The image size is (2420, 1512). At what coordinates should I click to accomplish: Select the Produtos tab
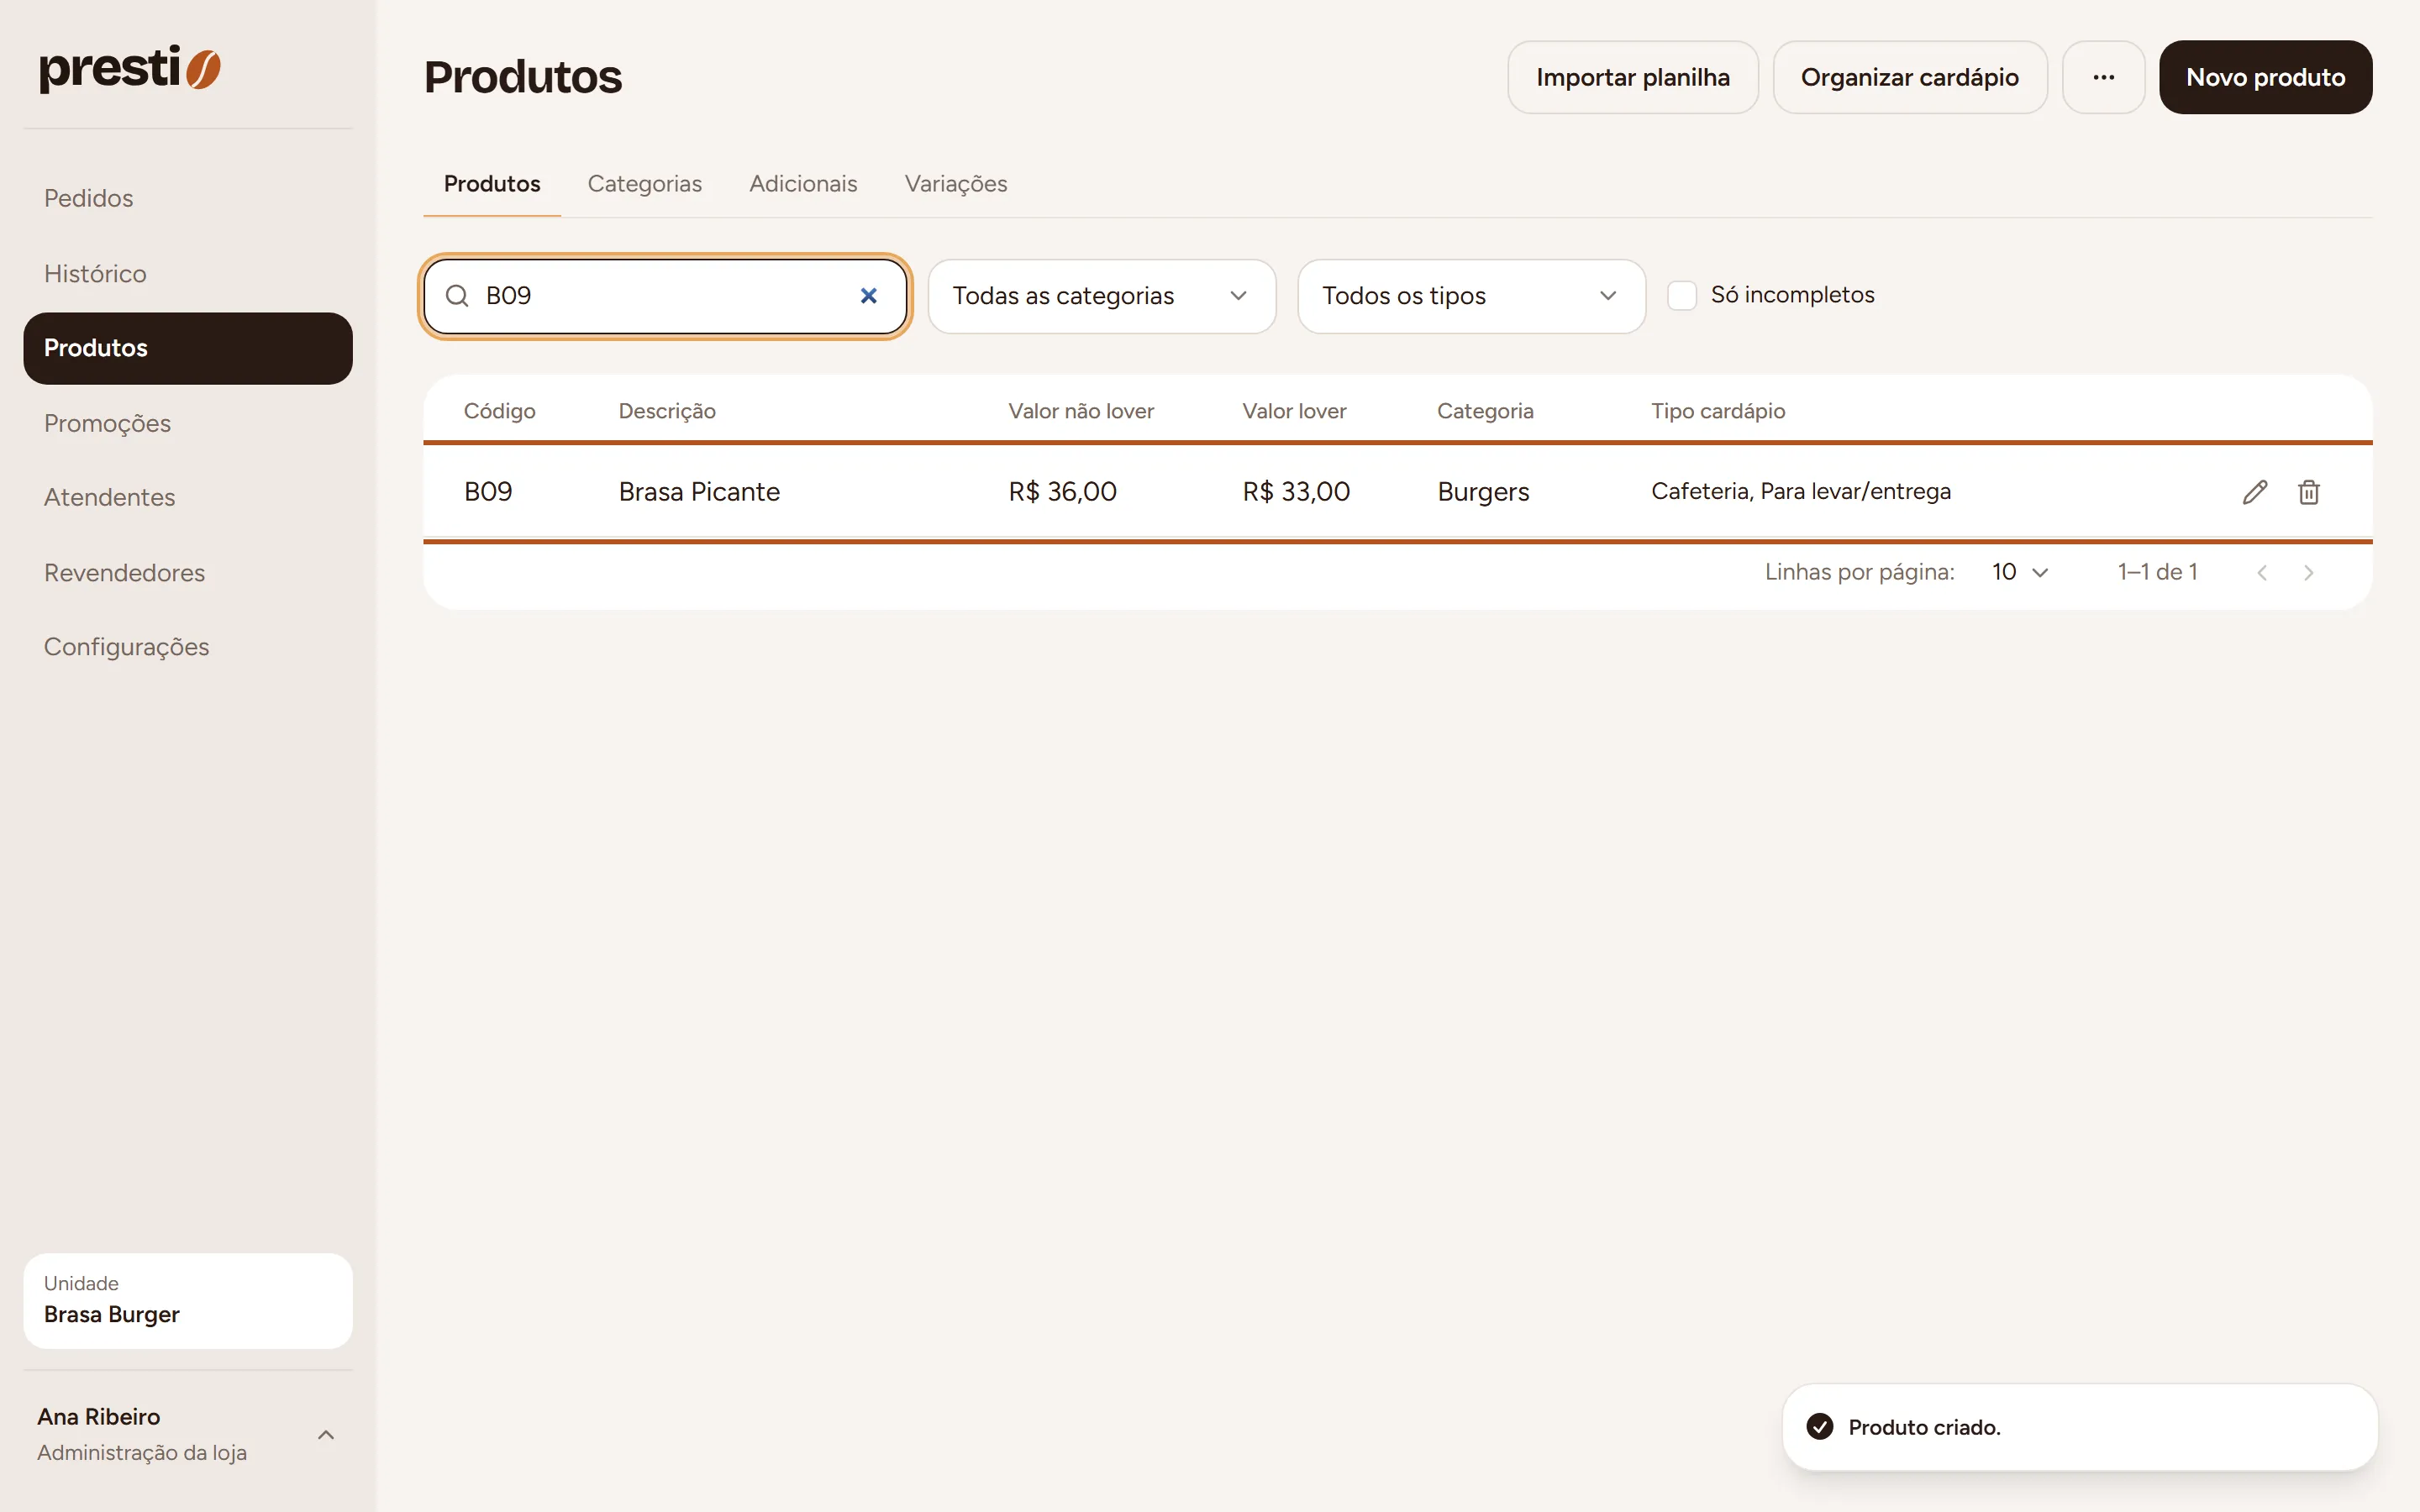491,184
